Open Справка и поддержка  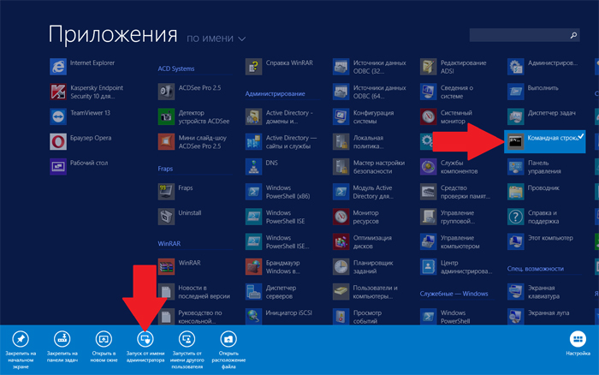click(x=516, y=217)
